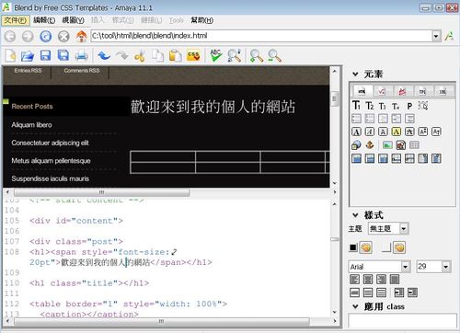460x333 pixels.
Task: Click the white background color swatch
Action: coord(386,247)
